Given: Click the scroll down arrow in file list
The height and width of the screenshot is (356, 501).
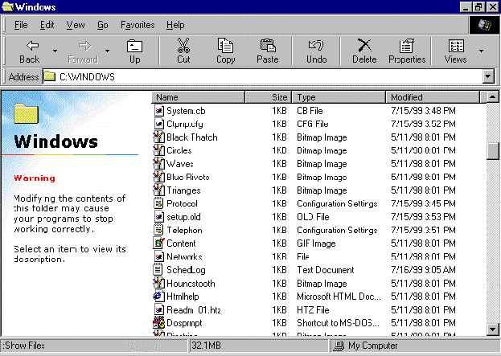Looking at the screenshot, I should 493,329.
